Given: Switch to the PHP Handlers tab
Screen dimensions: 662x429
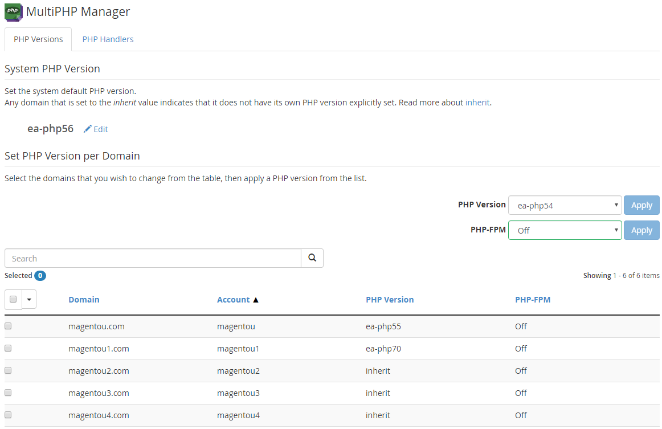Looking at the screenshot, I should (x=108, y=39).
